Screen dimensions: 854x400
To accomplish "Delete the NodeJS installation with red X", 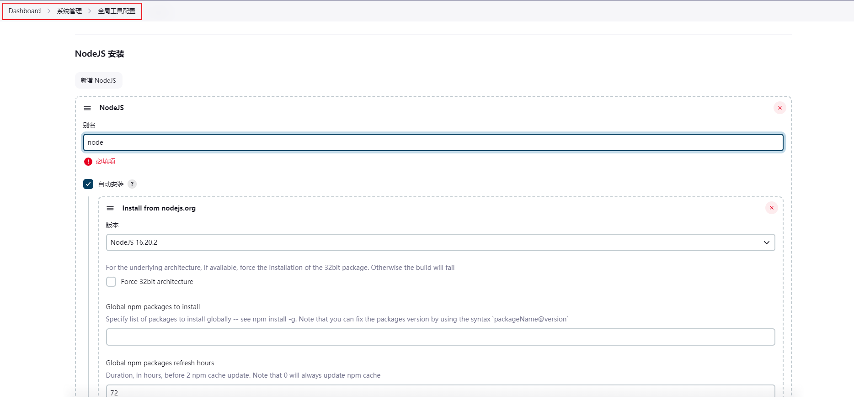I will [x=780, y=108].
